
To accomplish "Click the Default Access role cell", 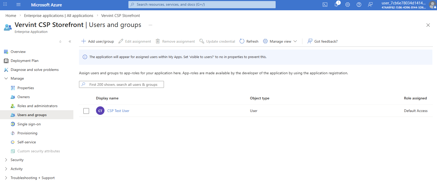I will (x=416, y=111).
